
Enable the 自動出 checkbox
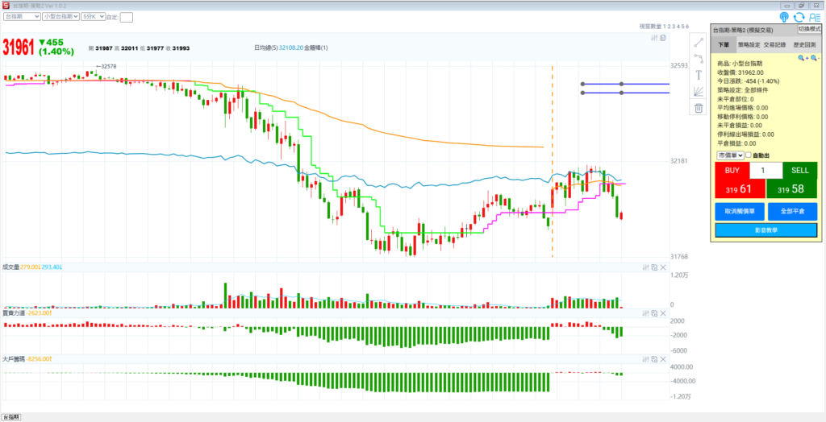(x=748, y=155)
